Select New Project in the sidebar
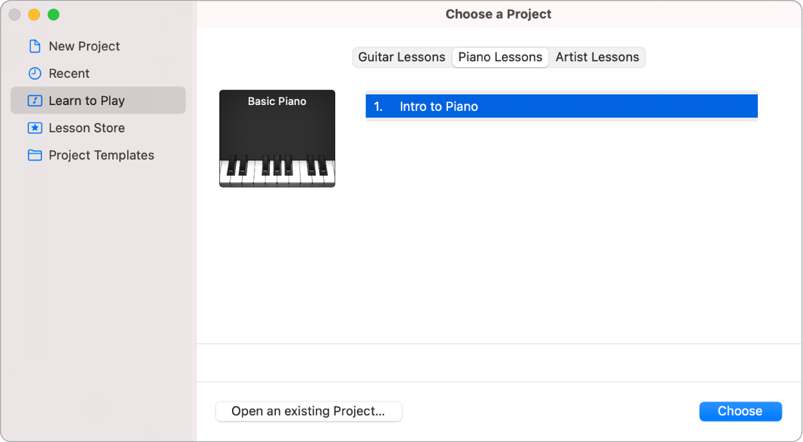 click(84, 46)
